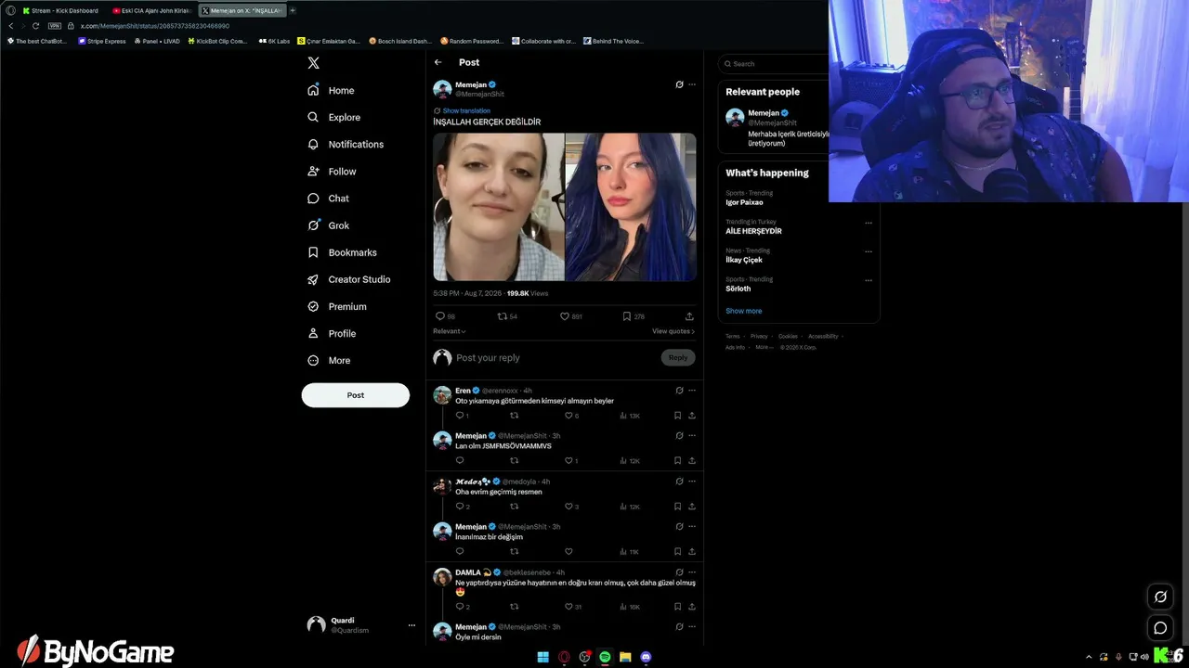This screenshot has height=668, width=1189.
Task: Click the Search box on X
Action: [x=776, y=64]
